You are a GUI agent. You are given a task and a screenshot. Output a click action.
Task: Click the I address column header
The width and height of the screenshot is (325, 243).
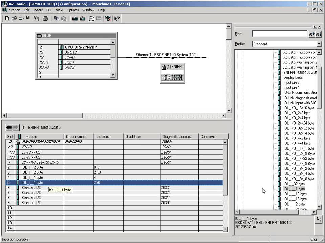(x=108, y=137)
